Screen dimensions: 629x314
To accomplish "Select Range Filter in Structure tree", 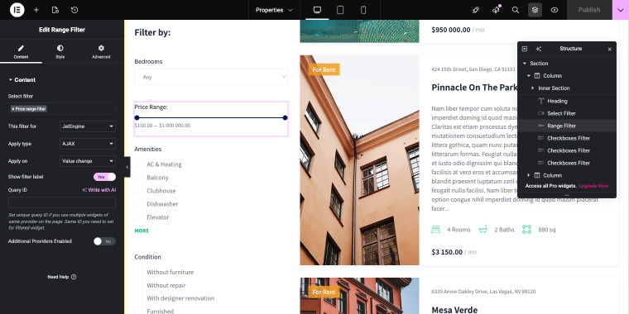I will (566, 126).
